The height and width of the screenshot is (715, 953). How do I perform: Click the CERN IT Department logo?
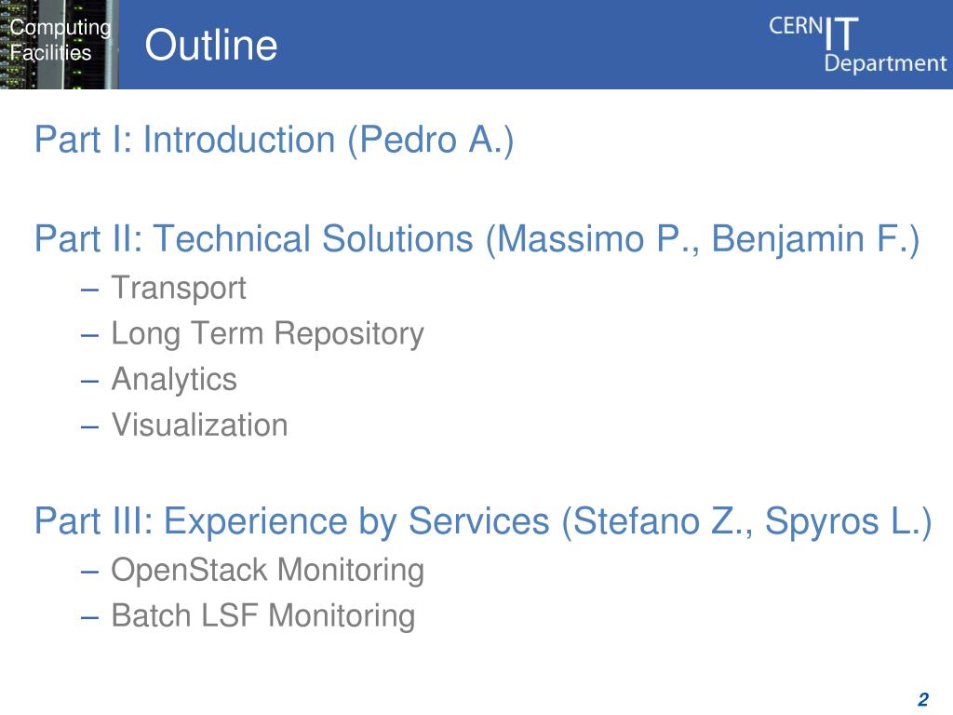point(857,45)
